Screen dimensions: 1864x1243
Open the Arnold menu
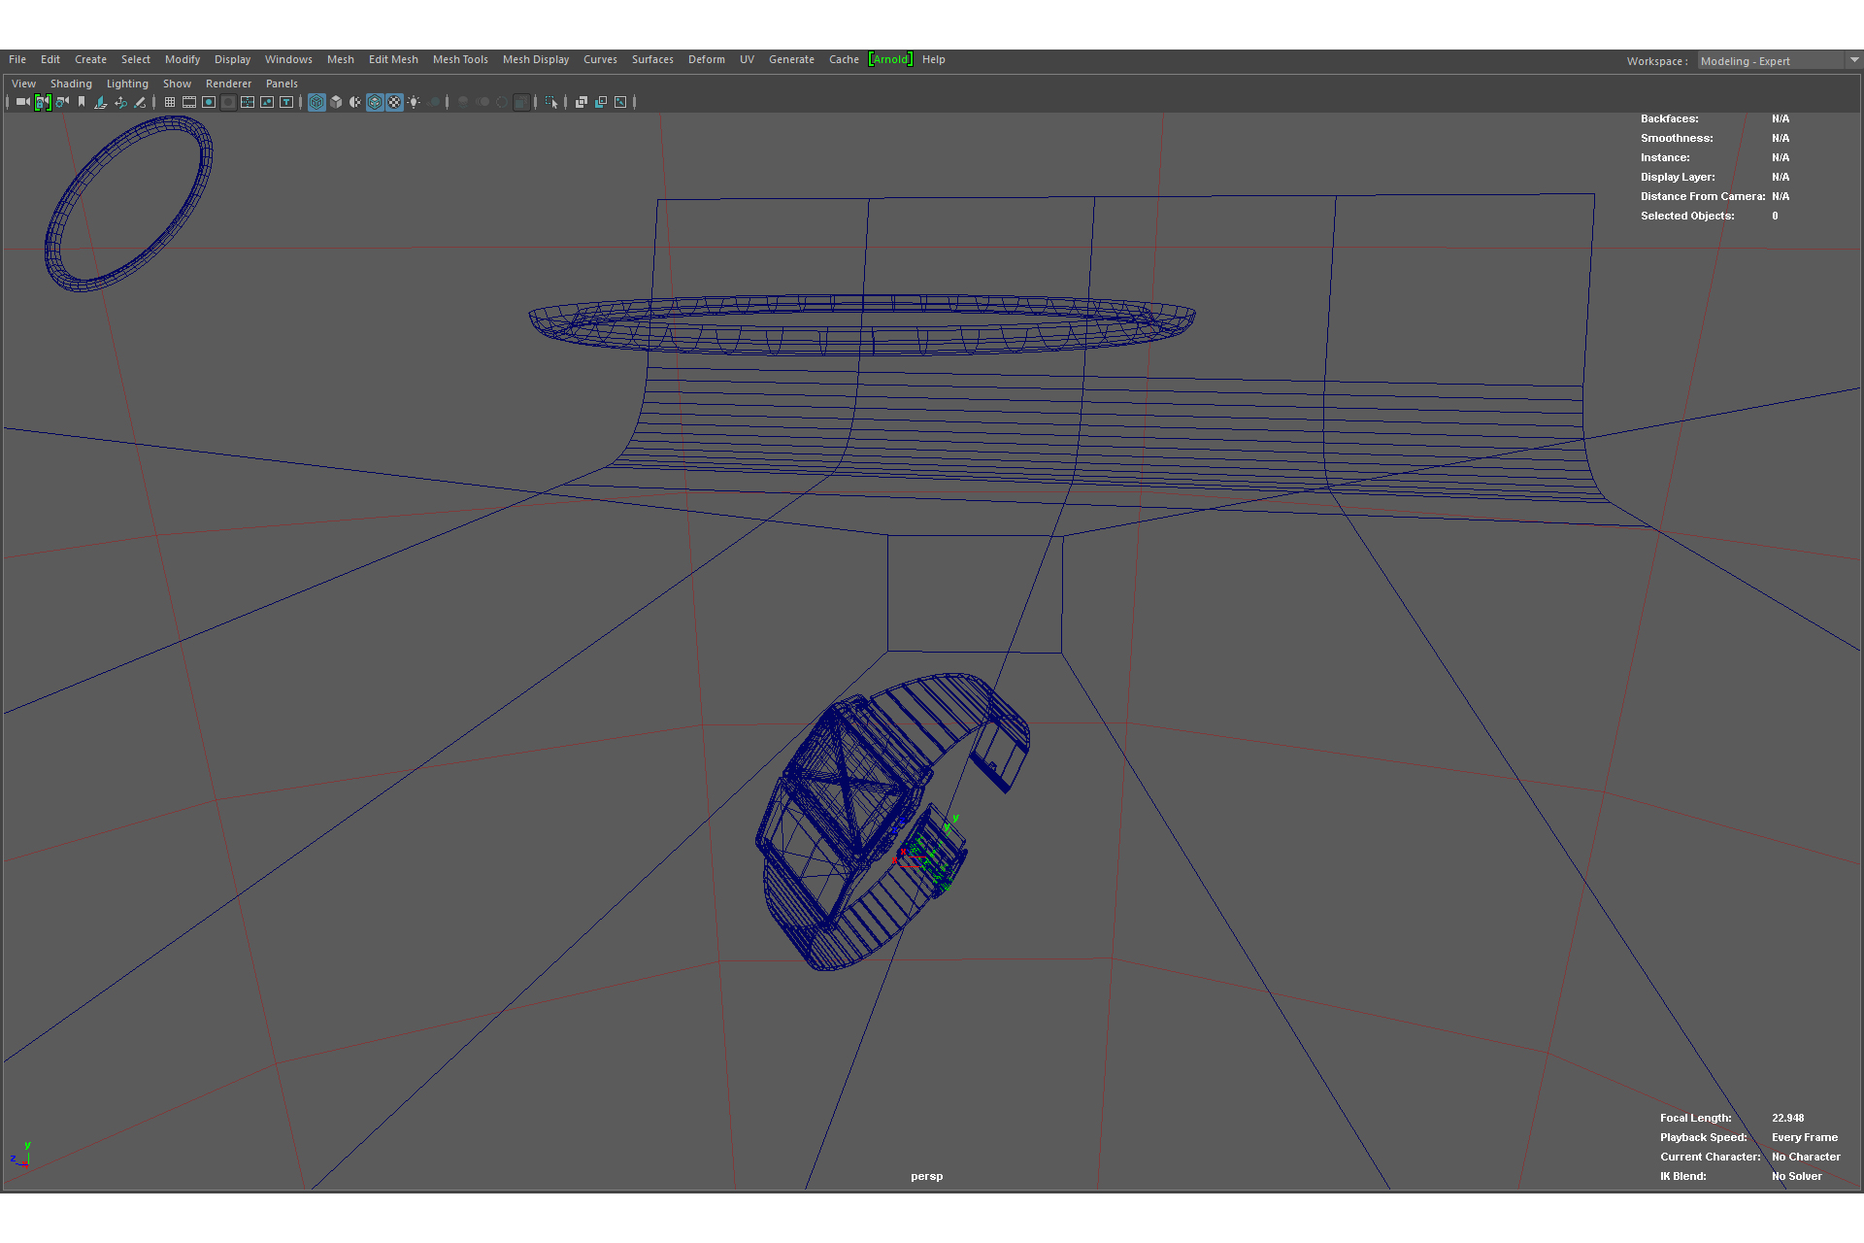pos(890,59)
